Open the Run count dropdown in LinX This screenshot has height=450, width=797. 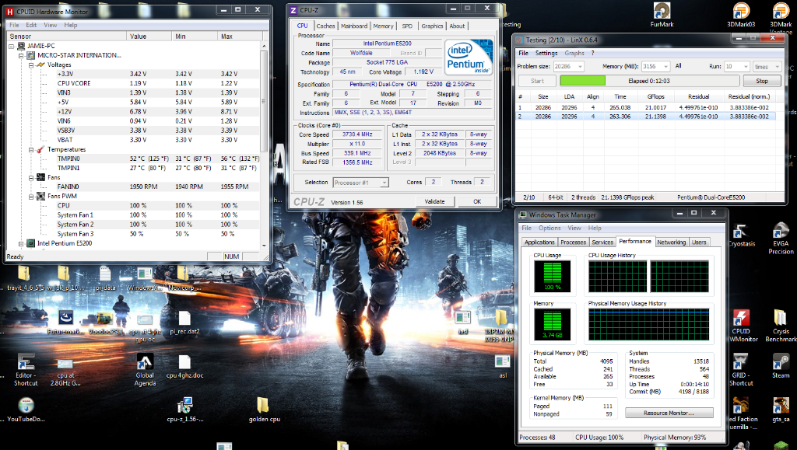(746, 67)
